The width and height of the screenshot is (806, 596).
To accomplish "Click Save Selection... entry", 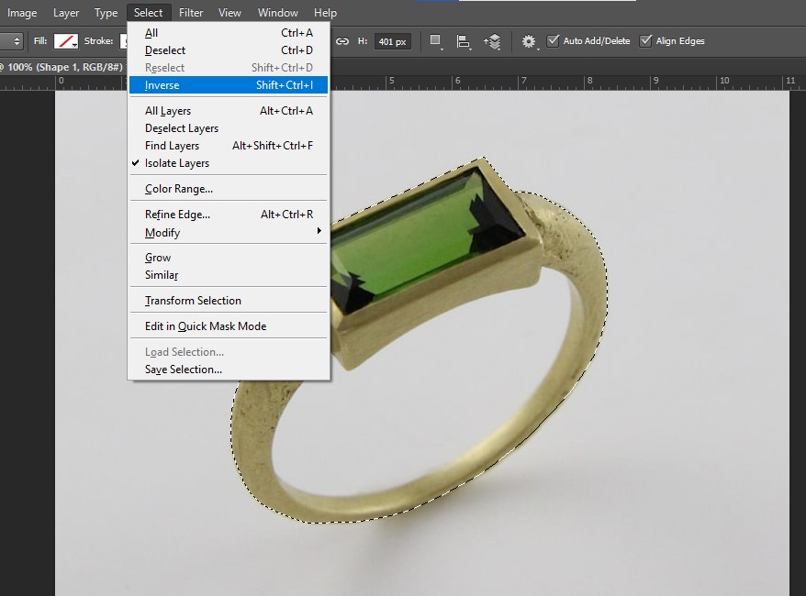I will click(184, 370).
